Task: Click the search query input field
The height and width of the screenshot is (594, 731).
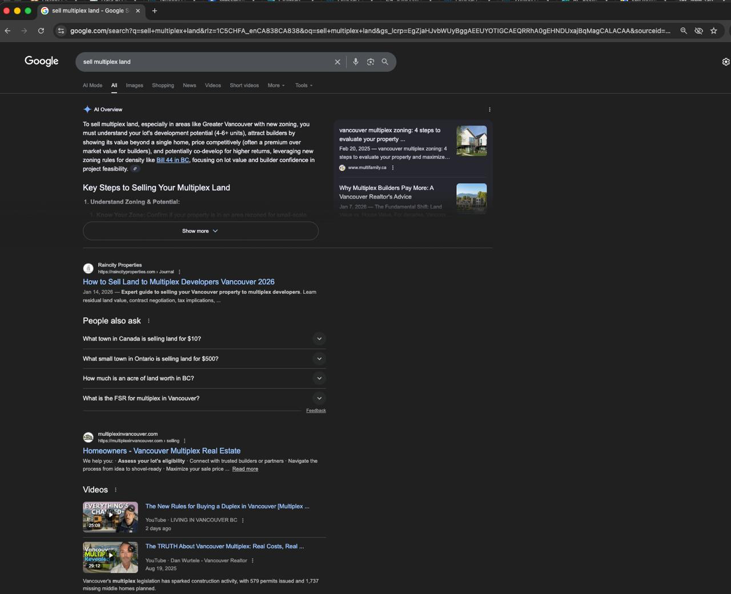Action: [x=206, y=62]
